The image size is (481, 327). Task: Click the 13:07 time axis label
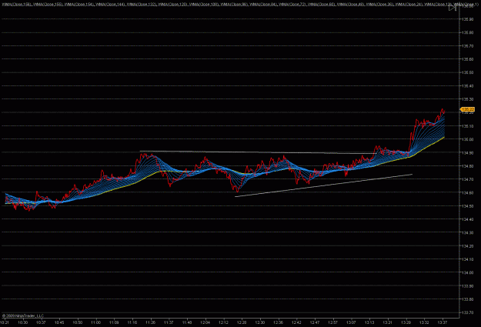tap(351, 322)
